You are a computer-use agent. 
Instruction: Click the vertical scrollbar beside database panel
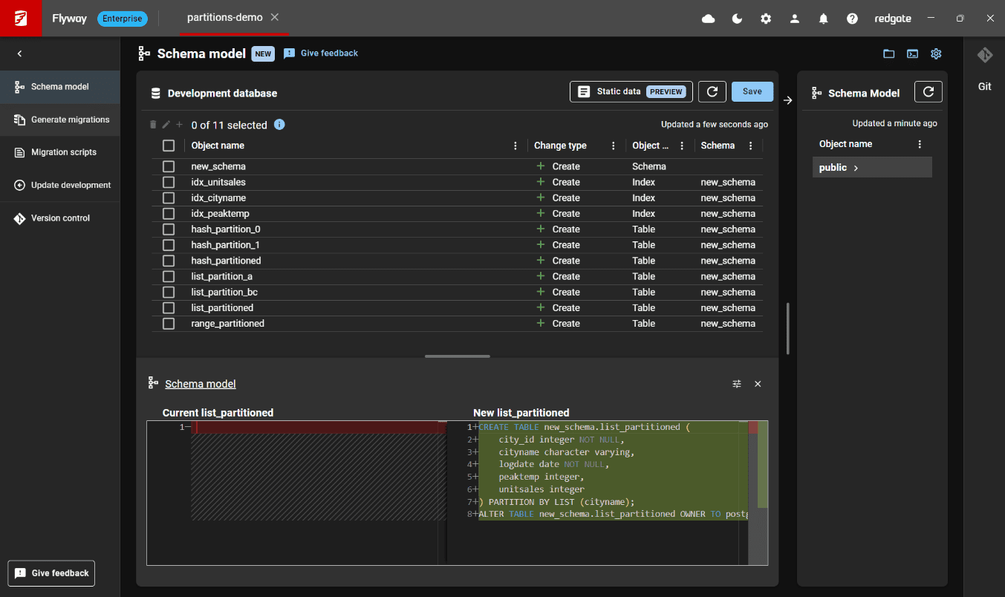[x=788, y=327]
